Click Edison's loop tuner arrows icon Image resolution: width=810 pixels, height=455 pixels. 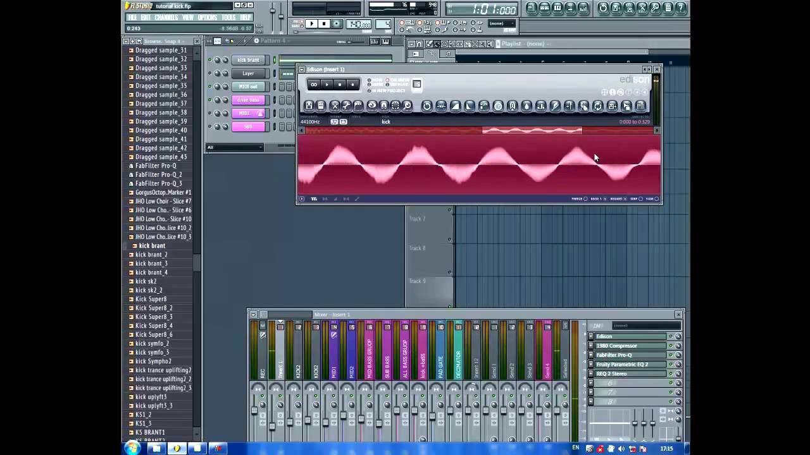(598, 106)
